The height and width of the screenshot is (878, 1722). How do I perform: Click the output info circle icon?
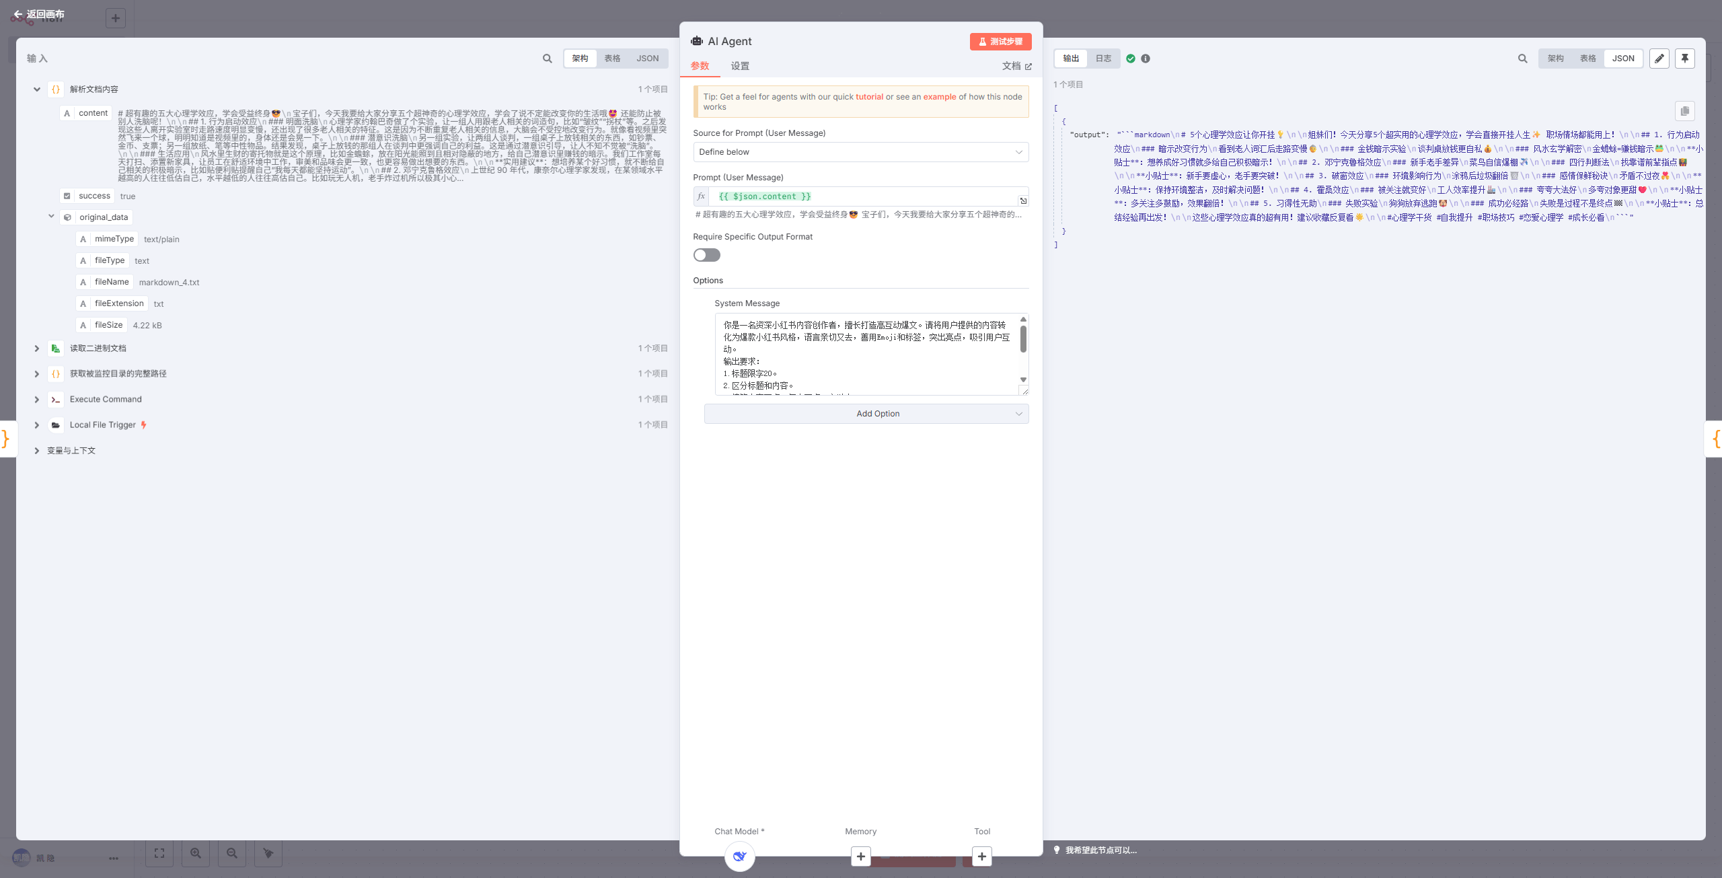click(x=1146, y=59)
